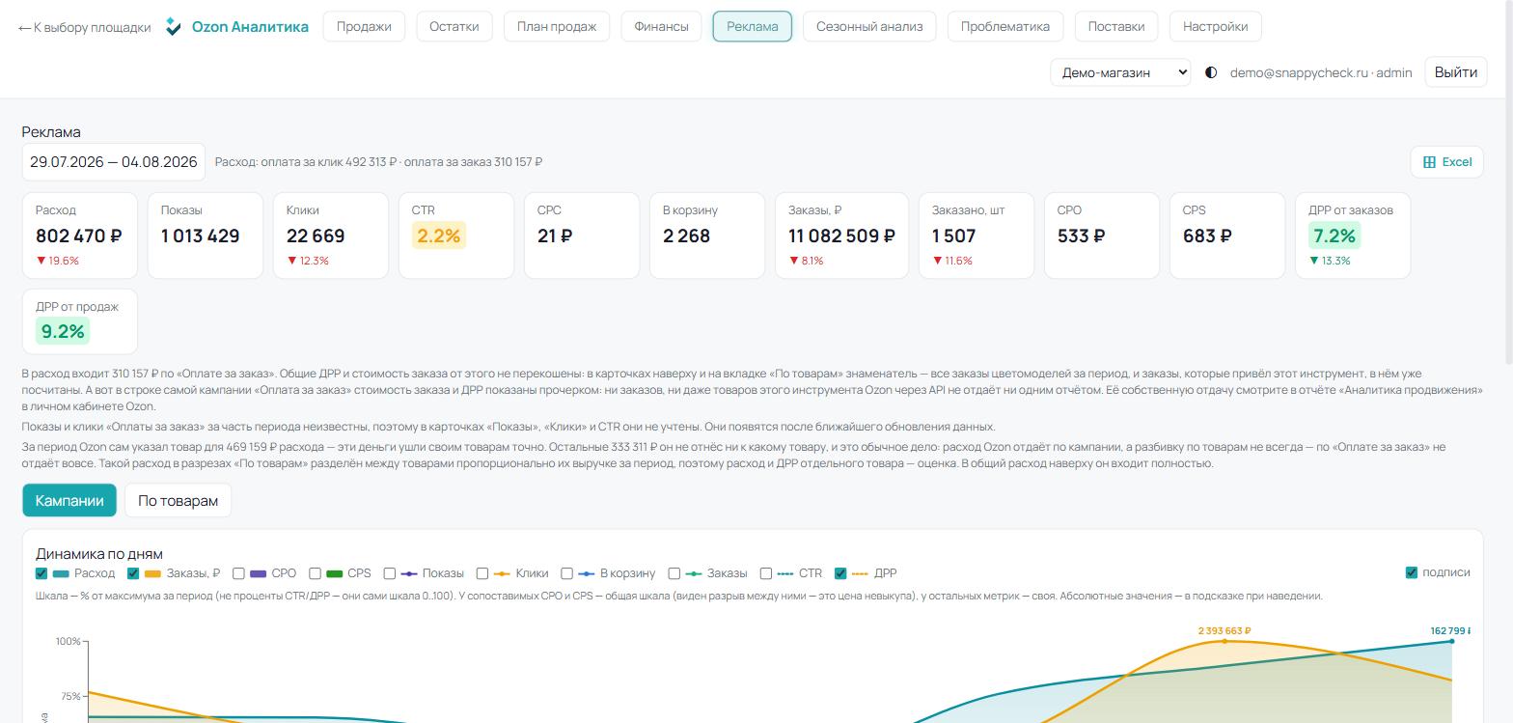The width and height of the screenshot is (1513, 723).
Task: Click the green CPS legend swatch
Action: [x=335, y=573]
